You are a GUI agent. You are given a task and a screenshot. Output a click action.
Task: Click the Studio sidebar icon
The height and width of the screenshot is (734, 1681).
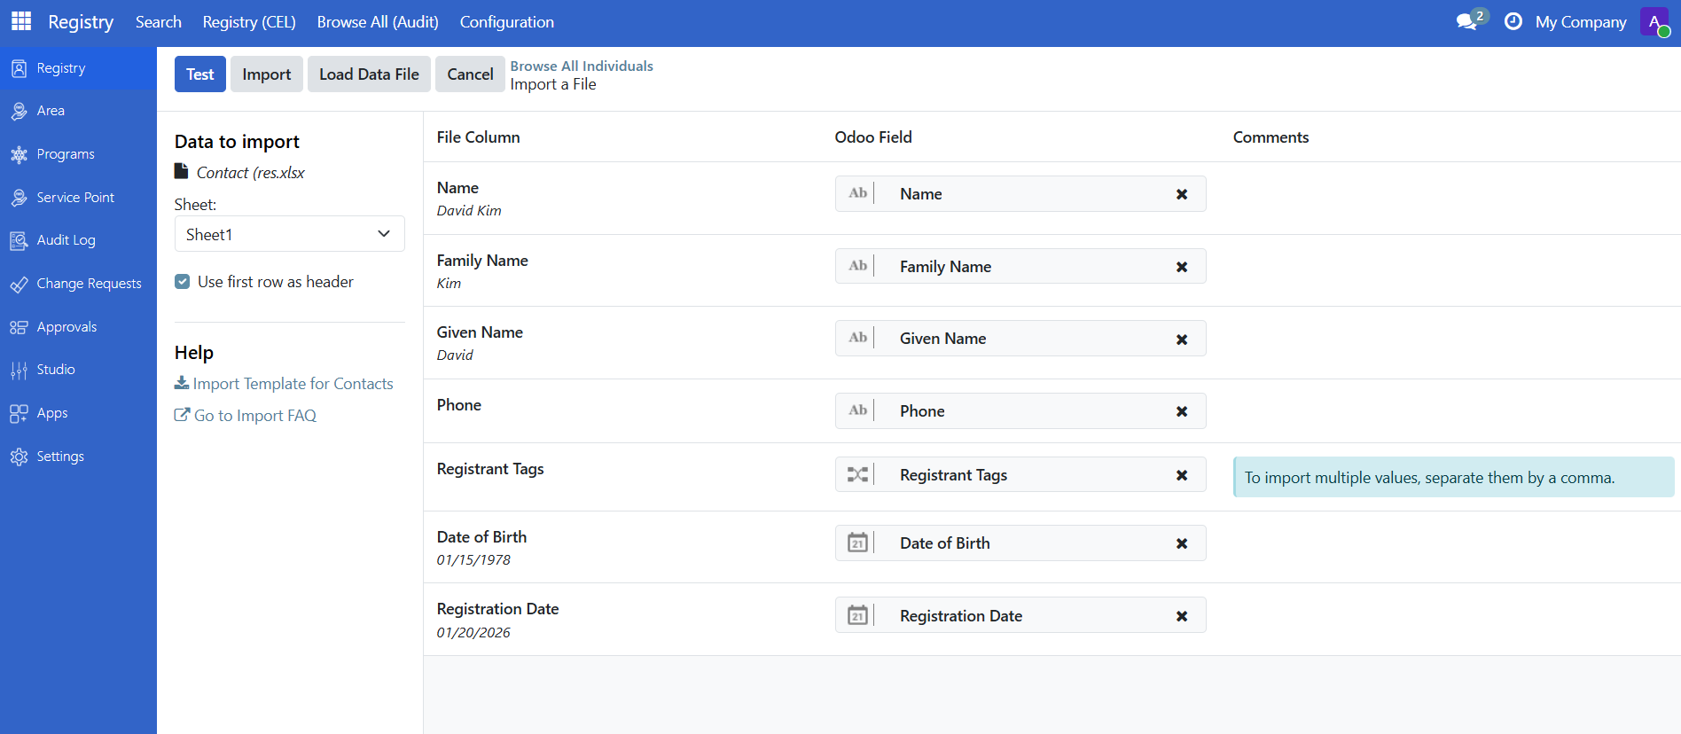(19, 371)
